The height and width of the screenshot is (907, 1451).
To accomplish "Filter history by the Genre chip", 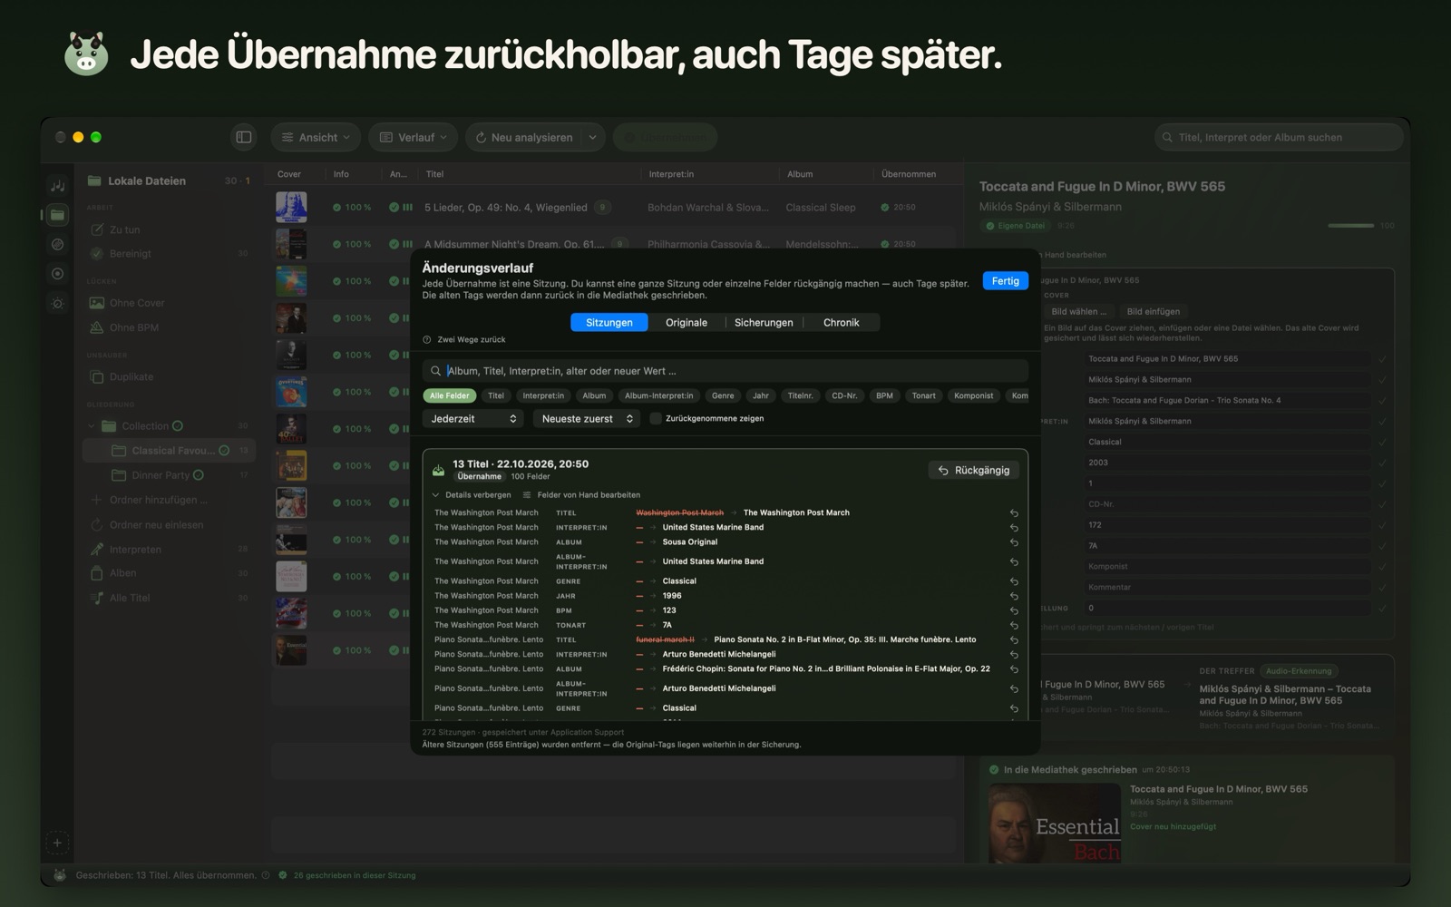I will pyautogui.click(x=723, y=395).
